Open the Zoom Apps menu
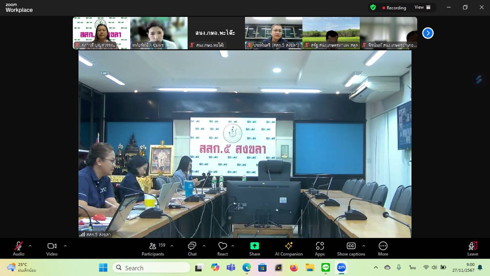 [320, 249]
